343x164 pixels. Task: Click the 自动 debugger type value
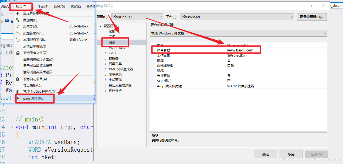230,65
